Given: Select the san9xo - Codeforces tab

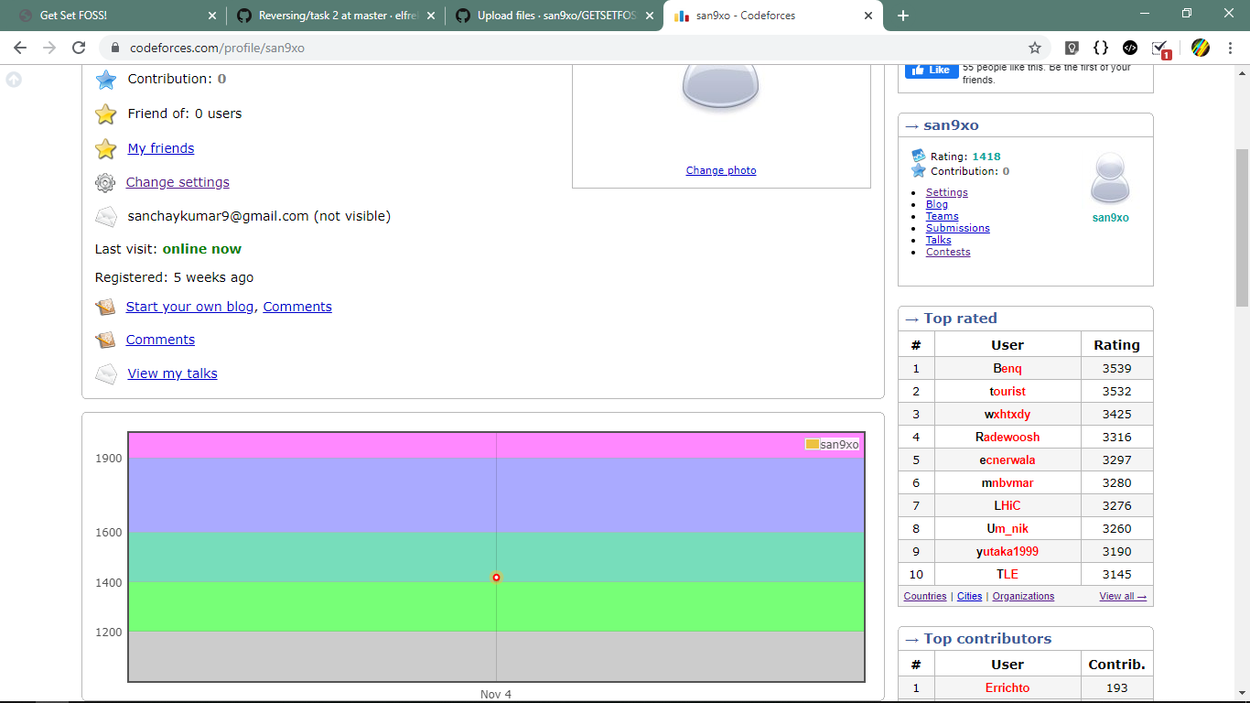Looking at the screenshot, I should [773, 16].
